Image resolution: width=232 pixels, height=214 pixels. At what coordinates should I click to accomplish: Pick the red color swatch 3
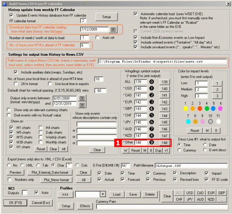click(200, 108)
